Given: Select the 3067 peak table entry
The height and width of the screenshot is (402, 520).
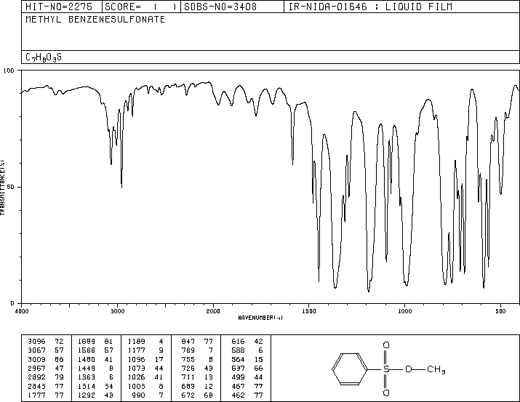Looking at the screenshot, I should click(x=46, y=350).
